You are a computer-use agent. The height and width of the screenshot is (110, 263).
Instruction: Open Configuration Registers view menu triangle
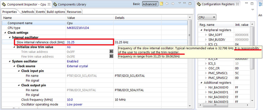tap(253, 10)
